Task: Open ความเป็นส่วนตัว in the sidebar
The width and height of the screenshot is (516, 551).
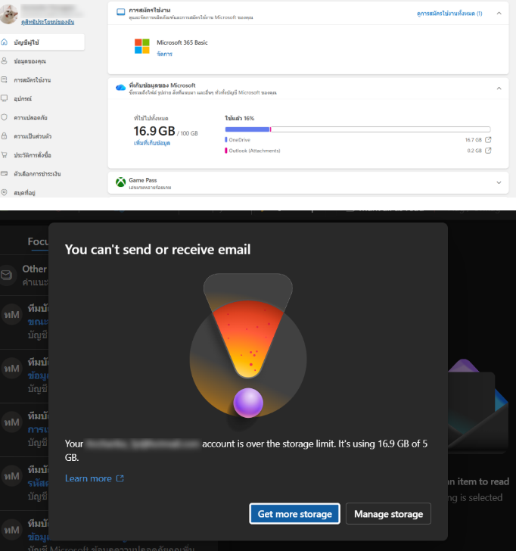Action: pos(33,136)
